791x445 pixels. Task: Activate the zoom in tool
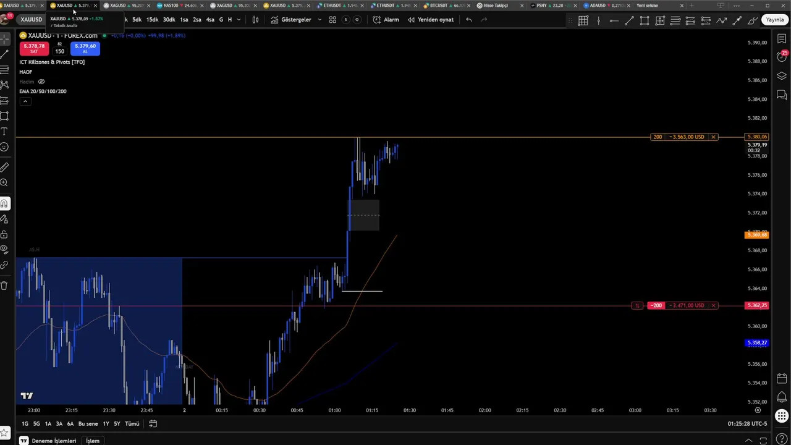(x=4, y=182)
